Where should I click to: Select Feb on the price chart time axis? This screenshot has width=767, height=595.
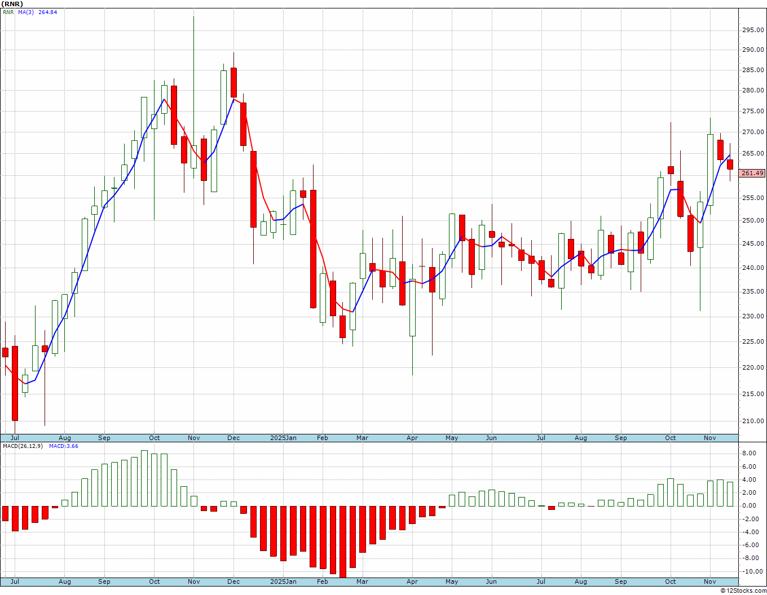pos(323,438)
